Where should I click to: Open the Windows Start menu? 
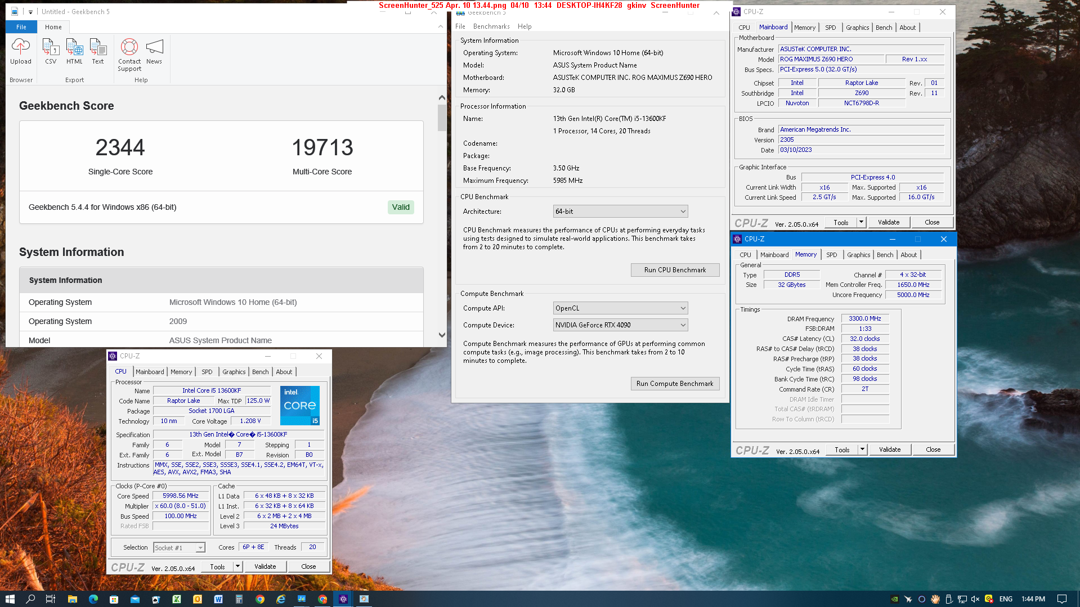[10, 599]
